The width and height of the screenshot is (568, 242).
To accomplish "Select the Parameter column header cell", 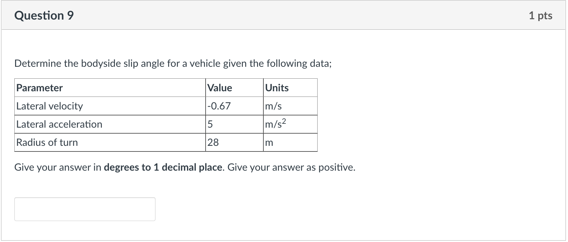I will [110, 88].
